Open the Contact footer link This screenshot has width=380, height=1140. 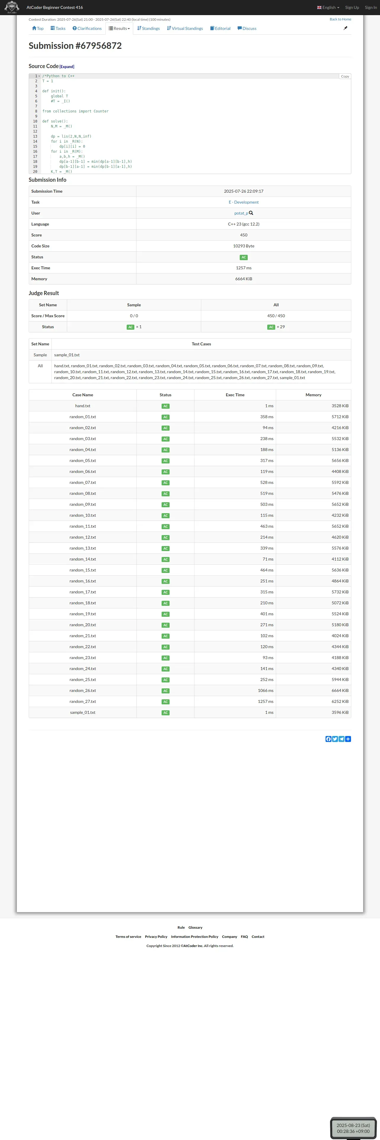[x=258, y=937]
